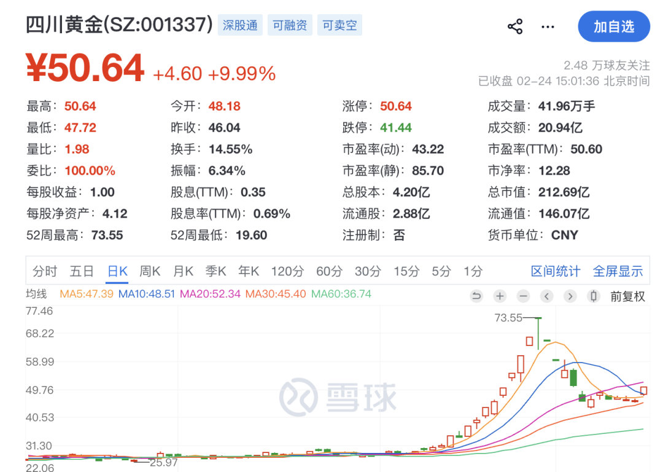Screen dimensions: 663x472
Task: Select the 年K chart tab
Action: [249, 271]
